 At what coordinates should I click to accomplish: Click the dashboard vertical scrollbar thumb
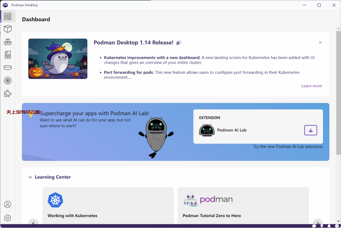click(338, 93)
